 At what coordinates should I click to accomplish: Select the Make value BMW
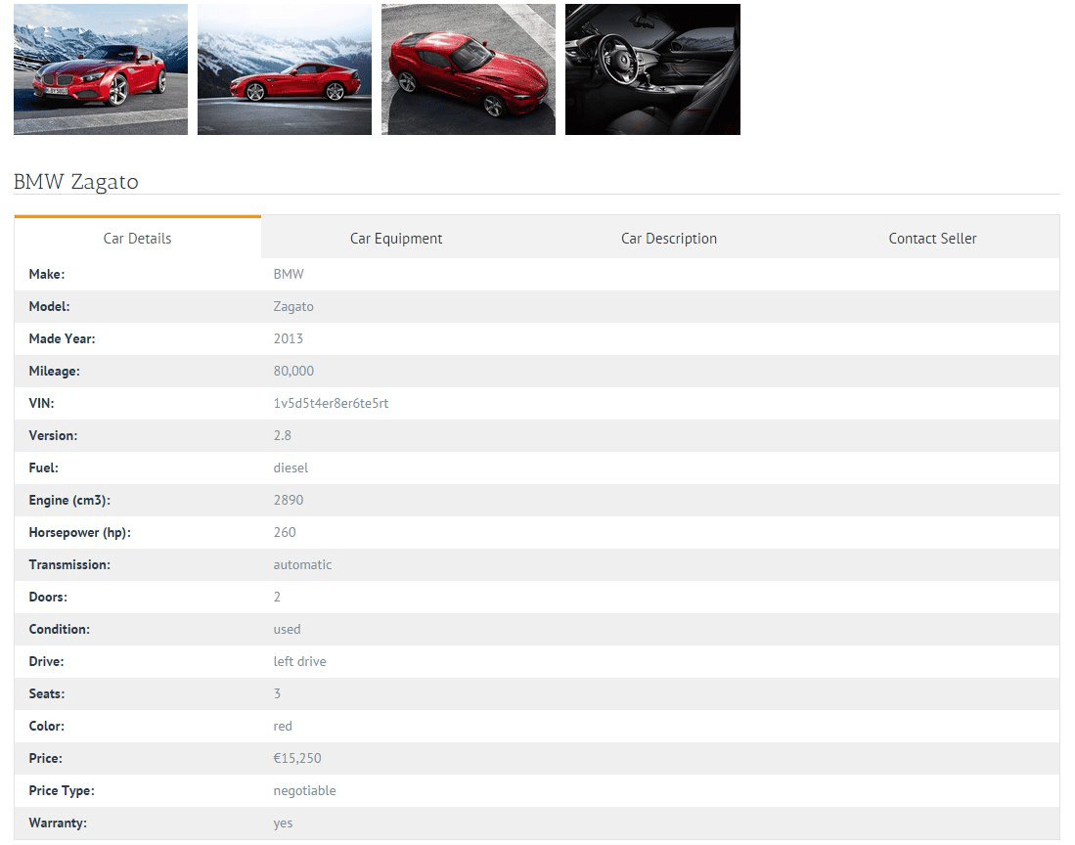pos(289,274)
